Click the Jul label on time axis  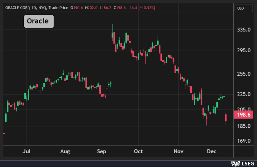(x=27, y=151)
